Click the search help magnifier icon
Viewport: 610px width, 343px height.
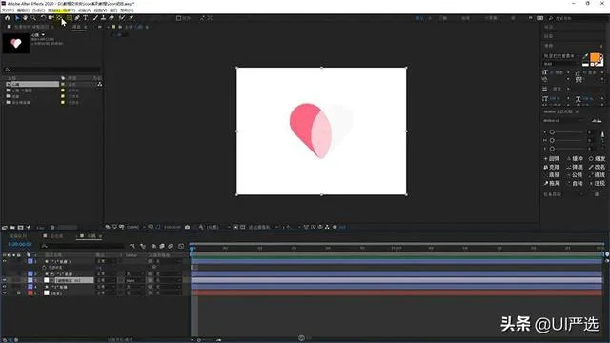click(551, 18)
